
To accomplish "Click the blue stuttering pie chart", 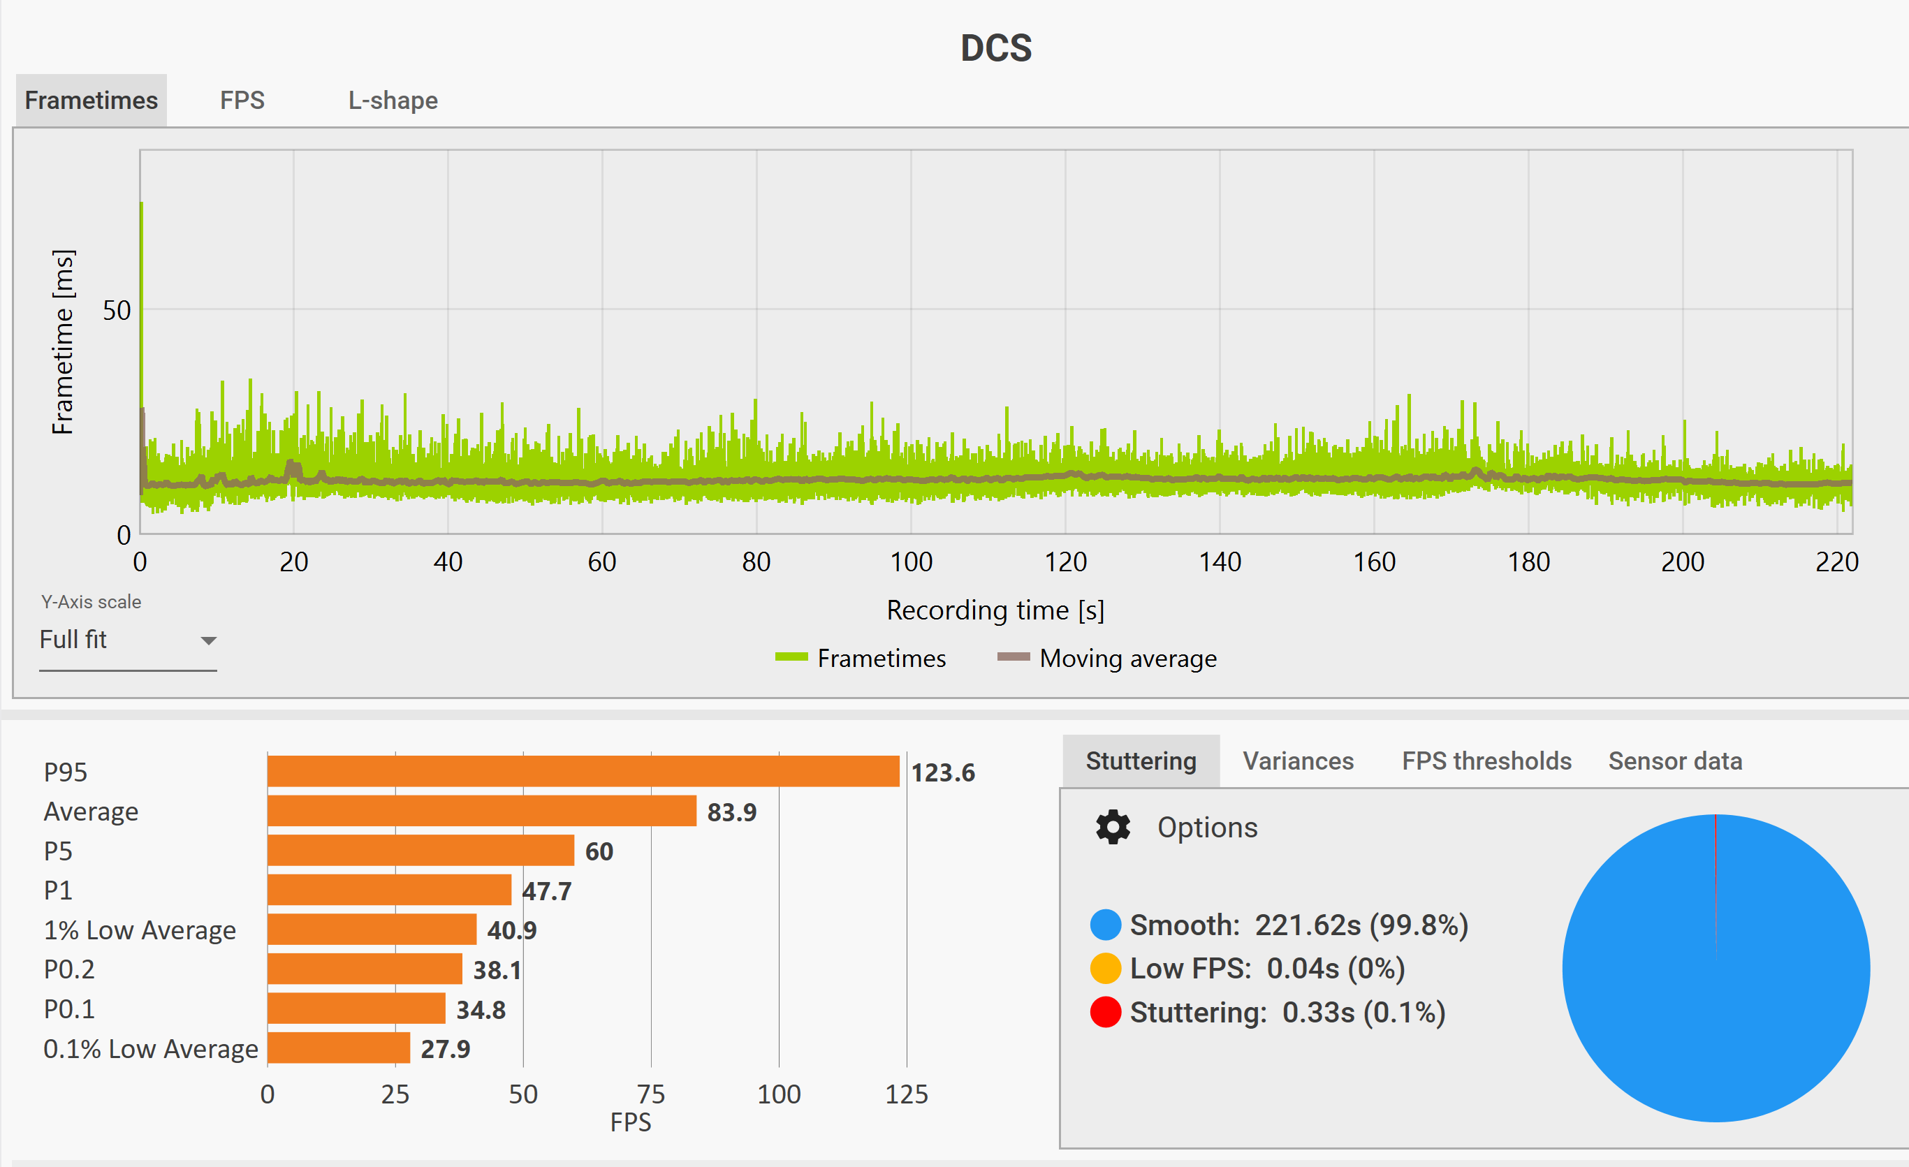I will pyautogui.click(x=1716, y=967).
